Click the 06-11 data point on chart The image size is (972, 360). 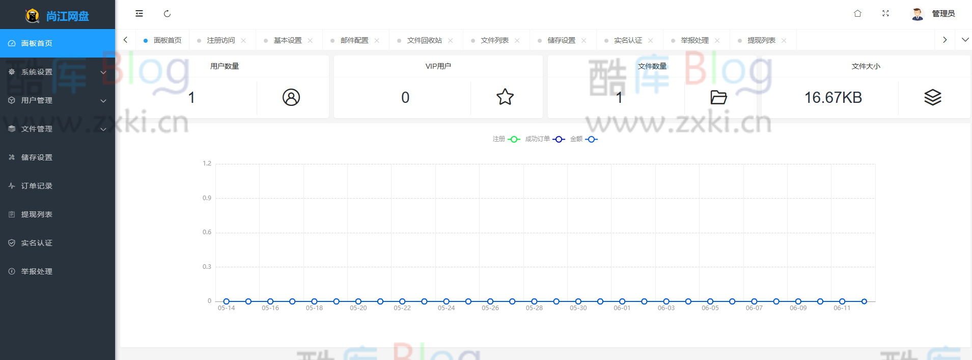point(842,301)
